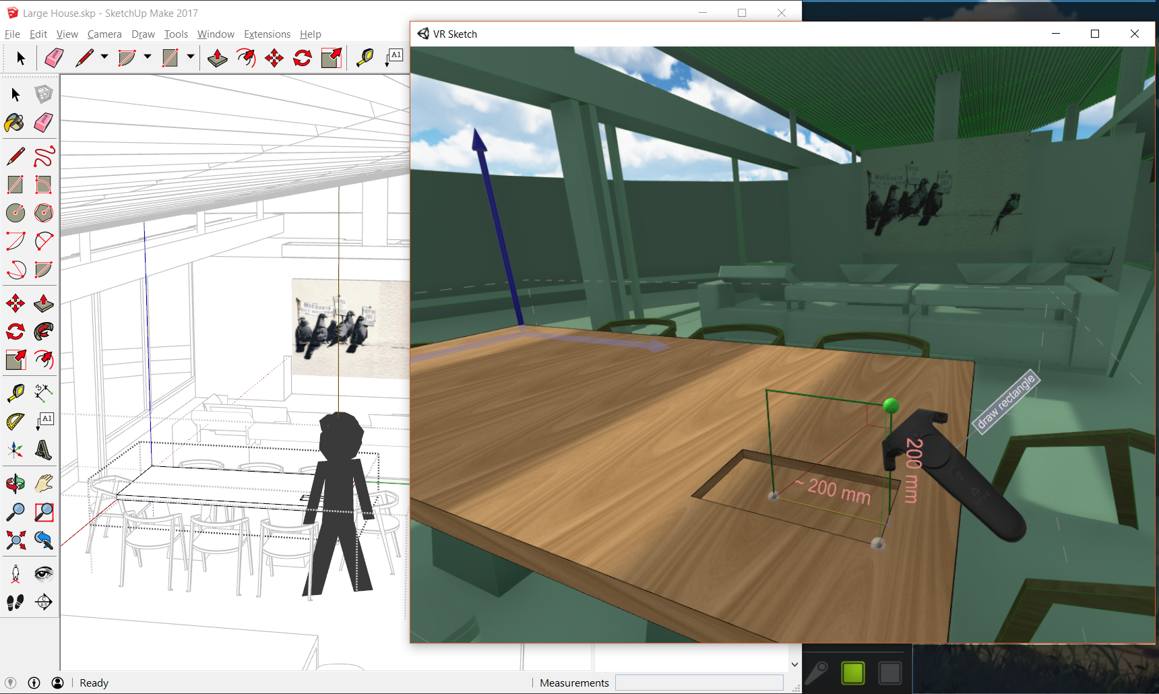The image size is (1159, 694).
Task: Toggle the microphone in the VR Sketch panel
Action: 819,672
